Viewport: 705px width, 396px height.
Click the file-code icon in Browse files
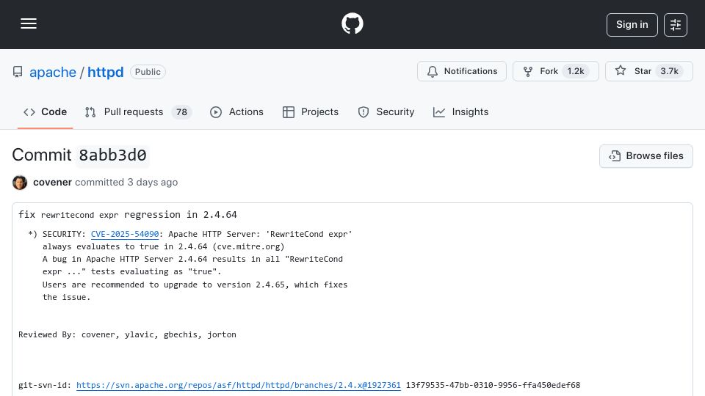click(x=614, y=155)
